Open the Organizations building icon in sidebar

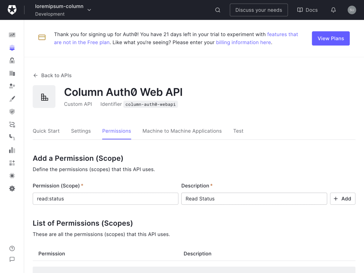click(12, 73)
